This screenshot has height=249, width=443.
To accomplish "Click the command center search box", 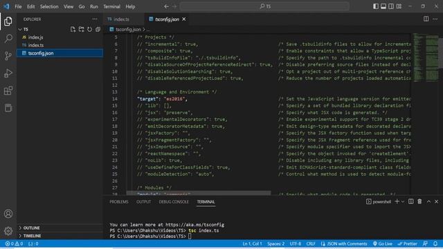I will click(264, 6).
